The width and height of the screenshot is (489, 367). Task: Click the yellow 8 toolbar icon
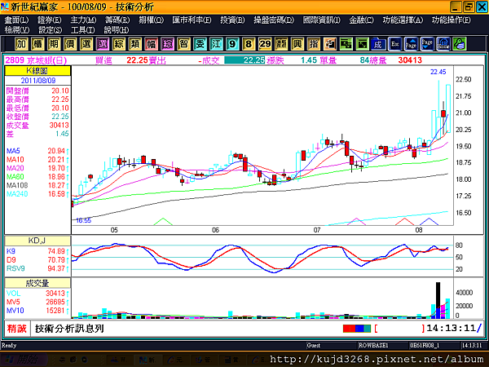coord(249,44)
